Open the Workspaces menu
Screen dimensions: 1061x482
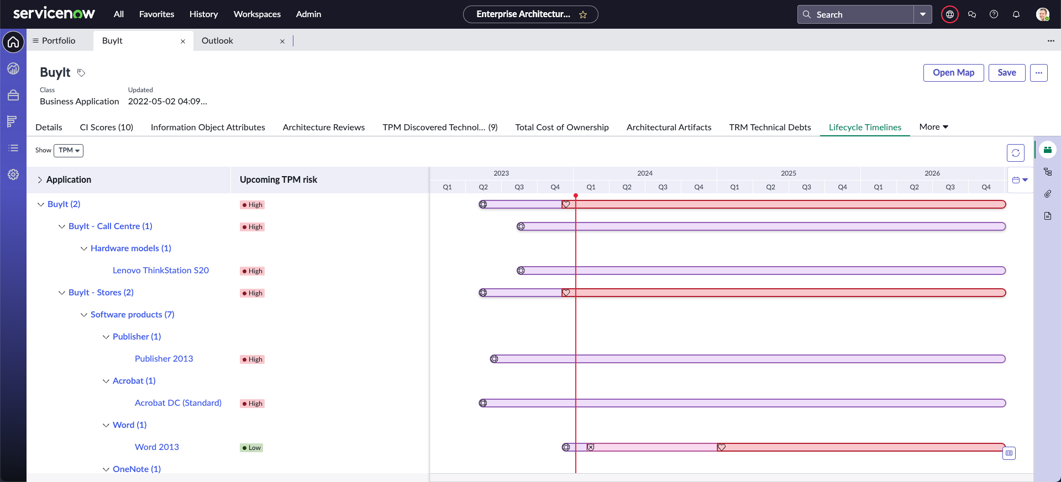(x=257, y=14)
